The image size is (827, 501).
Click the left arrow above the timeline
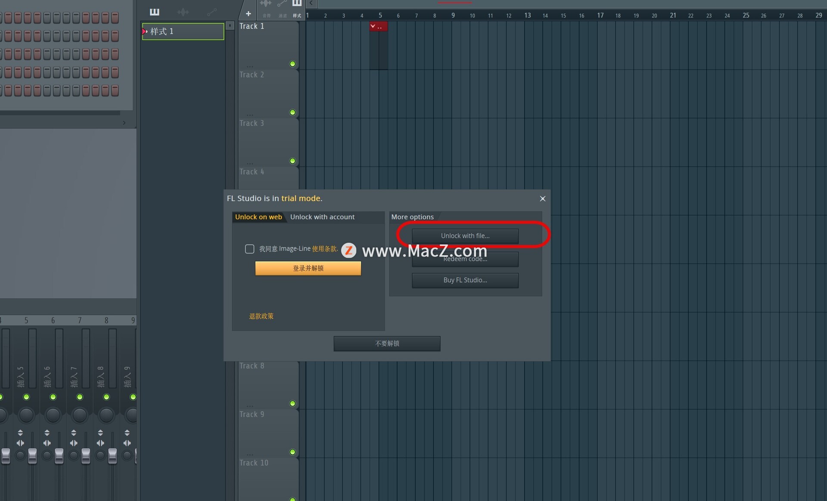(x=311, y=3)
